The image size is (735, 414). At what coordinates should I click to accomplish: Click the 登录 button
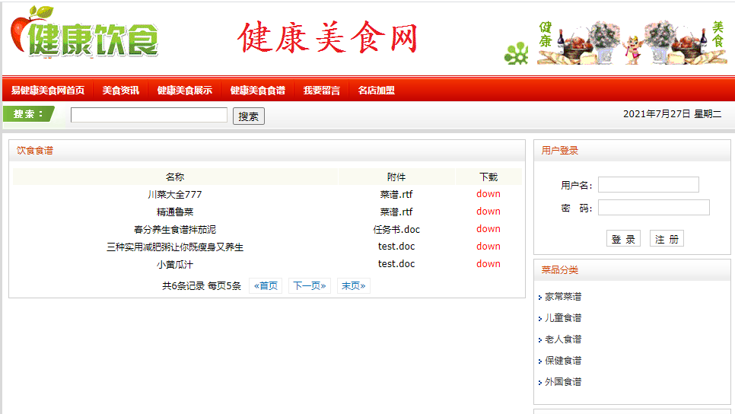[623, 239]
